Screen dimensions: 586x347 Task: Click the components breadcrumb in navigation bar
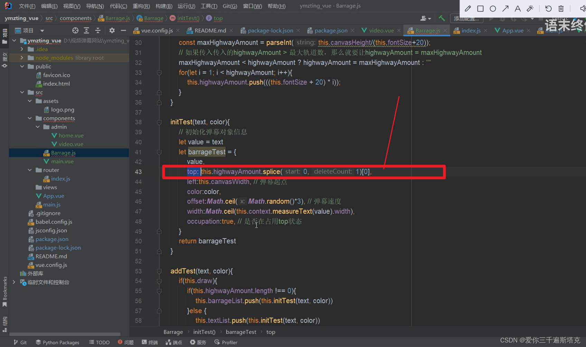coord(76,18)
